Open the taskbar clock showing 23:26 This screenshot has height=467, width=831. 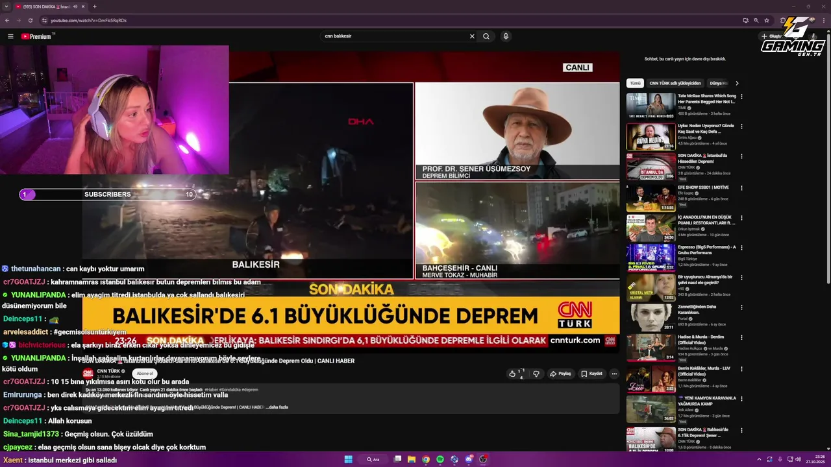pos(816,459)
